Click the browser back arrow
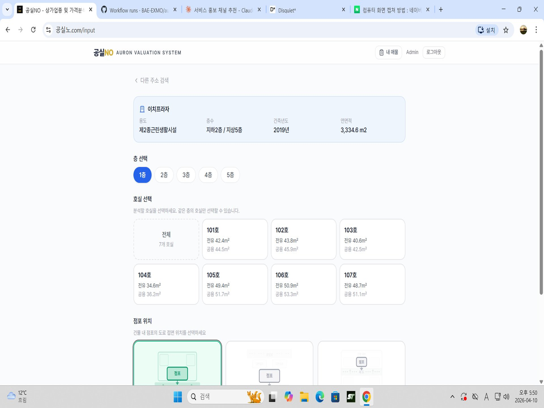The width and height of the screenshot is (544, 408). pos(8,30)
